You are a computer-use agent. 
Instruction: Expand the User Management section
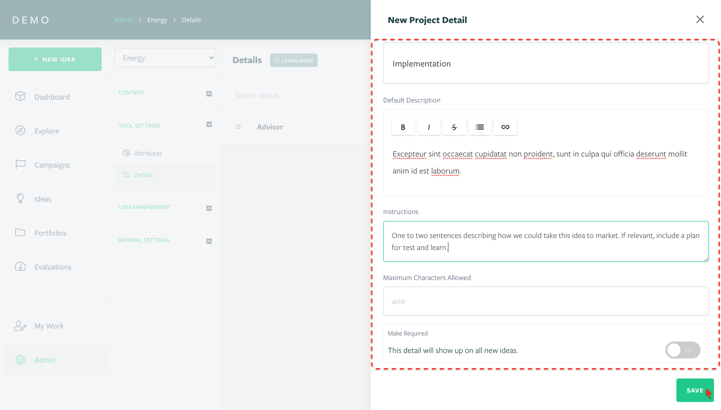pos(209,208)
